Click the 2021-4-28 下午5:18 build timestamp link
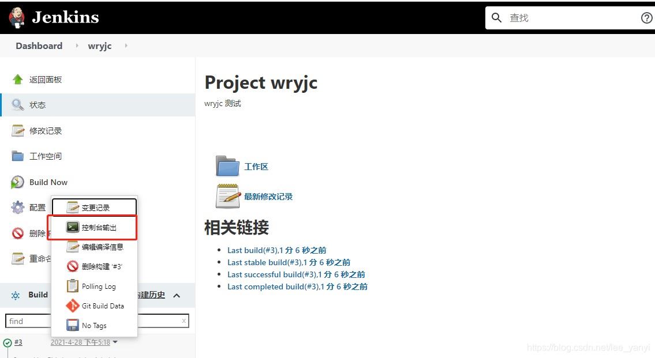The image size is (655, 358). click(x=80, y=342)
